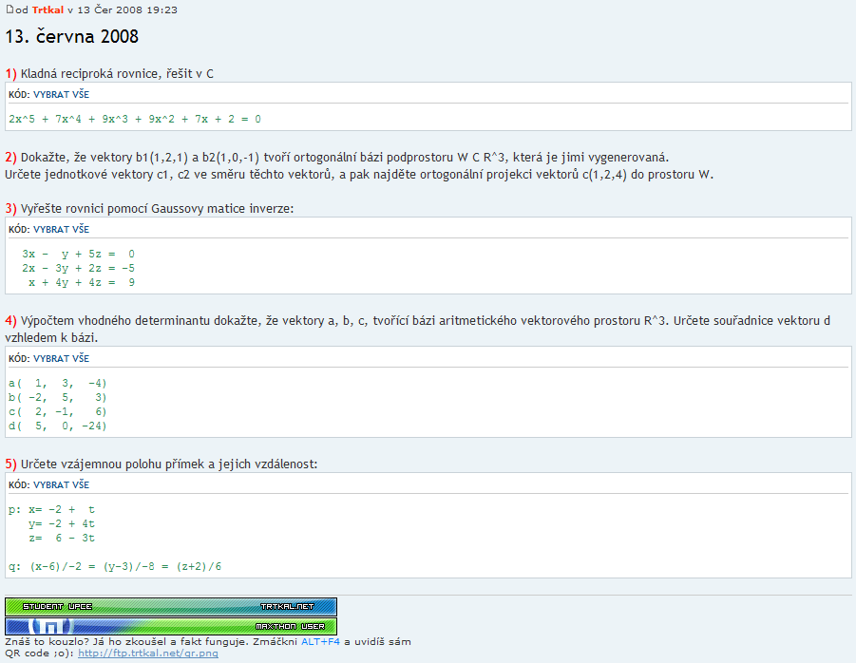Click the line q equation in code block
Screen dimensions: 856x663
(115, 566)
